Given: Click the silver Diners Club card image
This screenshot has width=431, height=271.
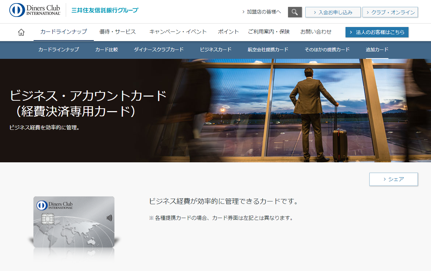Looking at the screenshot, I should (x=74, y=223).
